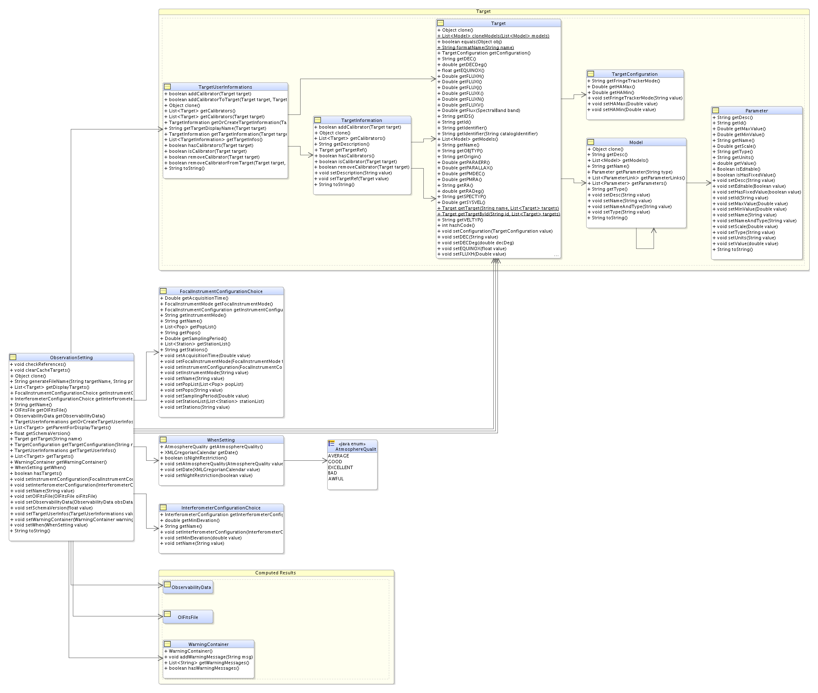
Task: Select the FocalInstrumentConfigurationChoice class title
Action: point(221,291)
